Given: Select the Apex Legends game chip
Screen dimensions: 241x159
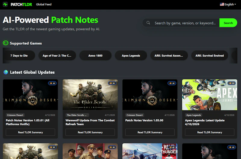Looking at the screenshot, I should pyautogui.click(x=131, y=55).
